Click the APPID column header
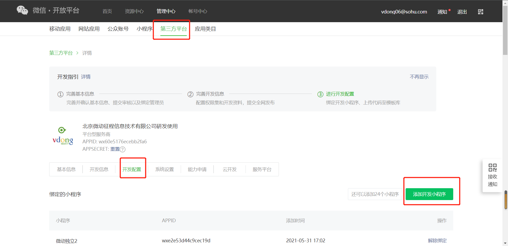Screen dimensions: 508x246 point(169,221)
